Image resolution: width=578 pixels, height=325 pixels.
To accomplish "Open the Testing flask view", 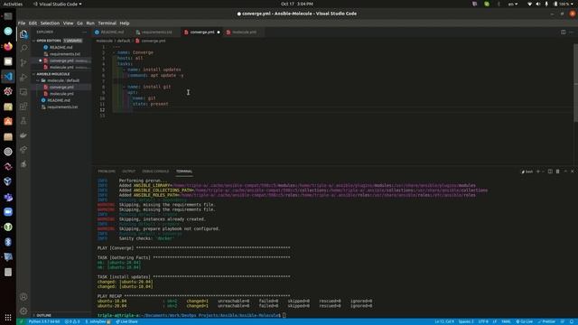I will point(23,120).
